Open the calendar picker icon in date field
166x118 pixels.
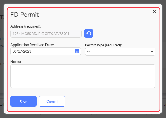point(77,51)
